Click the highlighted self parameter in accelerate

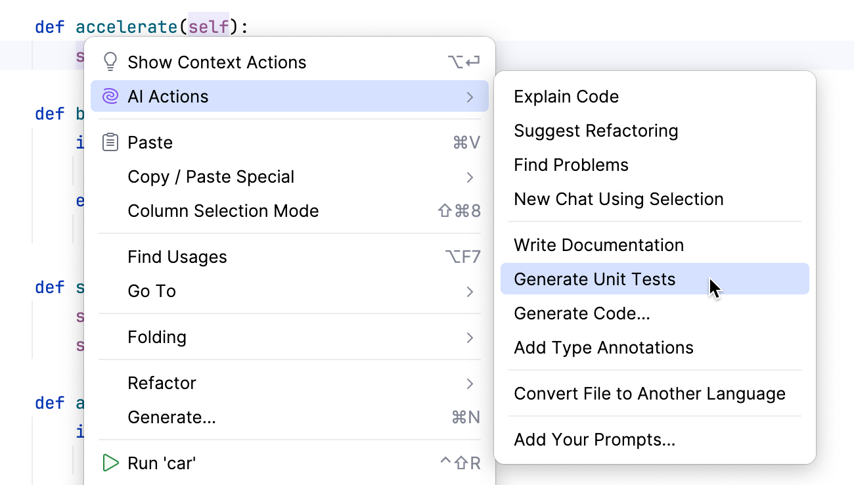point(209,27)
